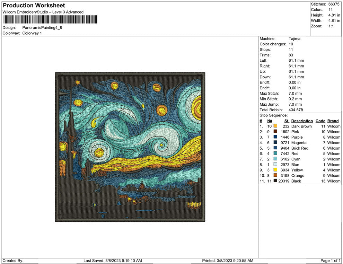Select the Width value in header
Viewport: 343px width, 264px height.
pos(334,20)
